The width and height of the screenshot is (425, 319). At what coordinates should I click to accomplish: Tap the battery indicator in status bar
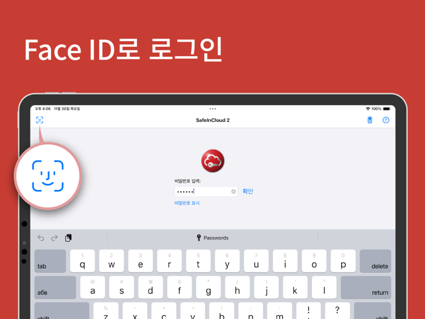[x=387, y=109]
